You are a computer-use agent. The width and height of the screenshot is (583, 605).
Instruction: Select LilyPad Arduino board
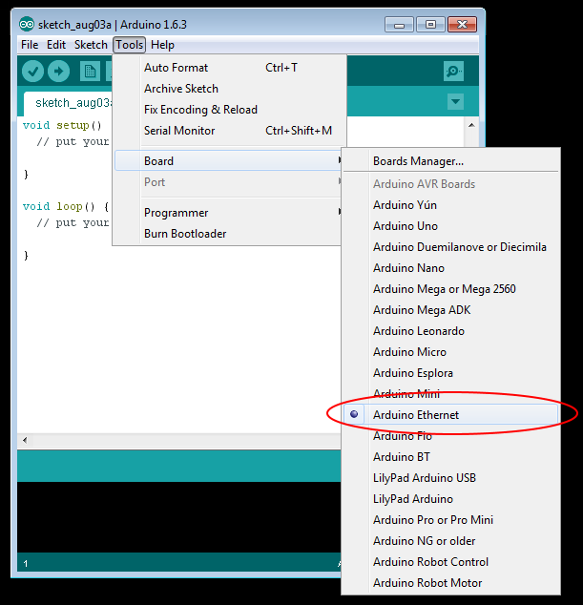tap(450, 499)
